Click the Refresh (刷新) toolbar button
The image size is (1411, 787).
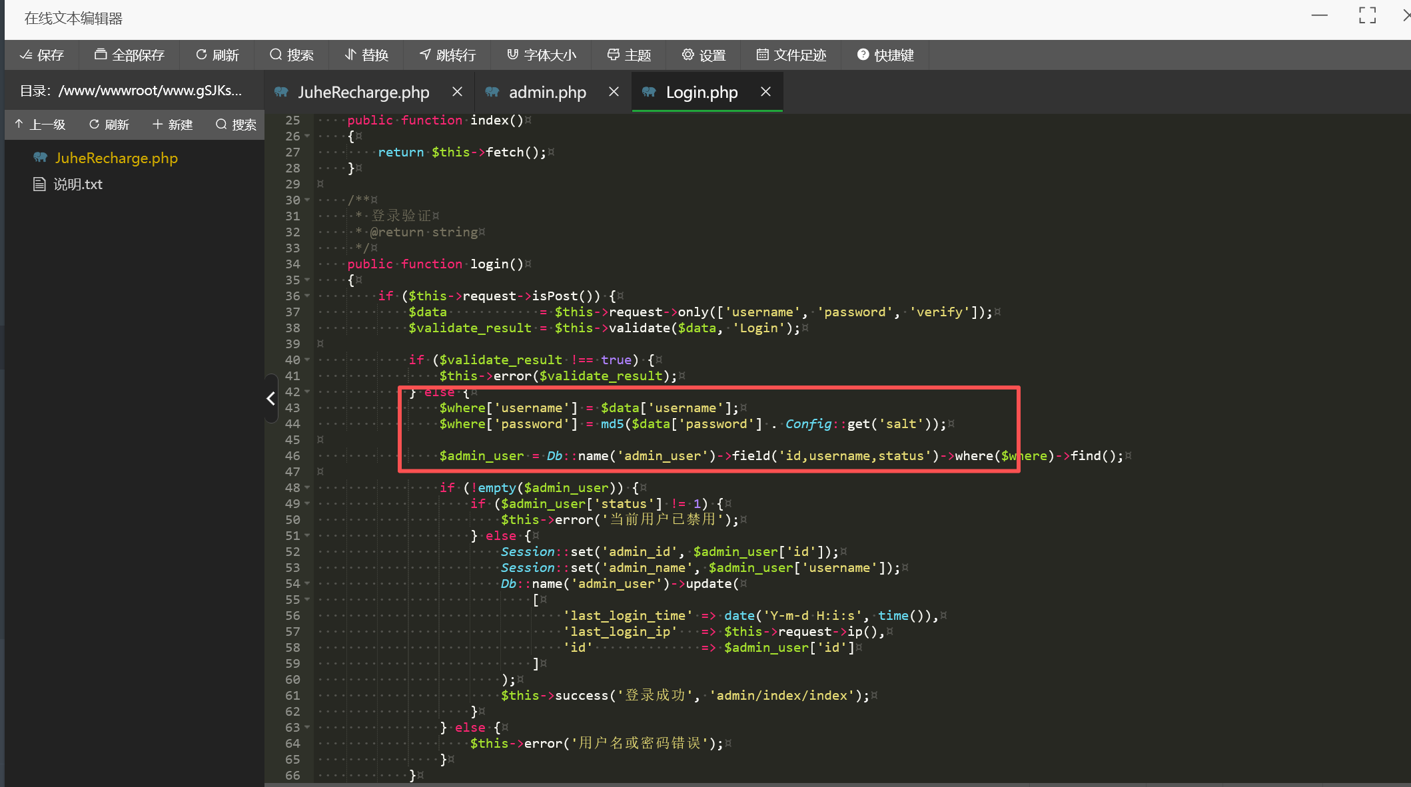click(x=217, y=55)
